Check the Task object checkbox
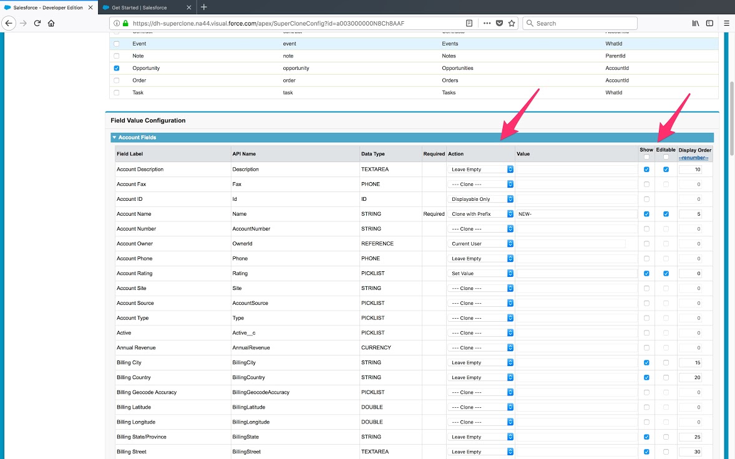 pos(117,92)
